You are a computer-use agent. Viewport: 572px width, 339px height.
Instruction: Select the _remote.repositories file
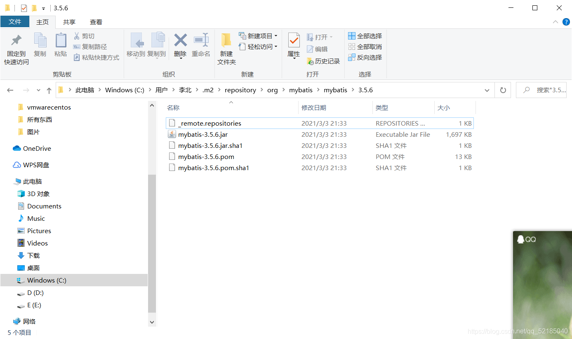pyautogui.click(x=320, y=123)
